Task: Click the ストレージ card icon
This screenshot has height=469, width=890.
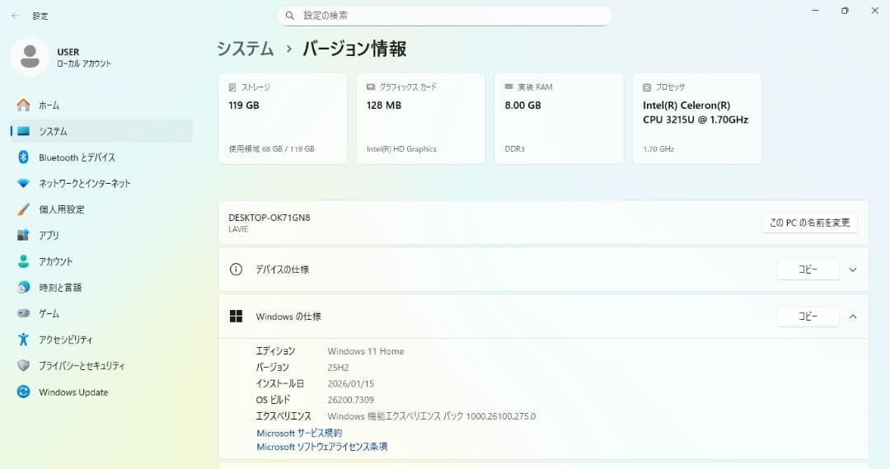Action: 232,87
